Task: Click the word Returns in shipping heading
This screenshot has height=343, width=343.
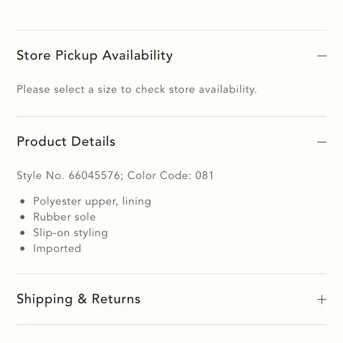Action: coord(116,299)
